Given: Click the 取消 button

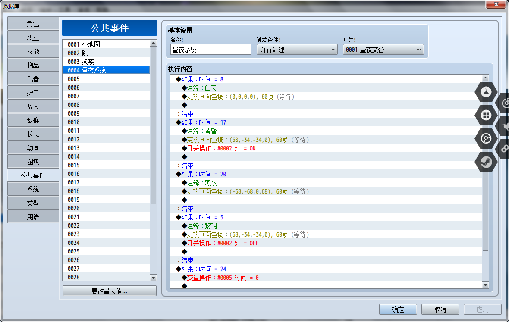Looking at the screenshot, I should 440,309.
